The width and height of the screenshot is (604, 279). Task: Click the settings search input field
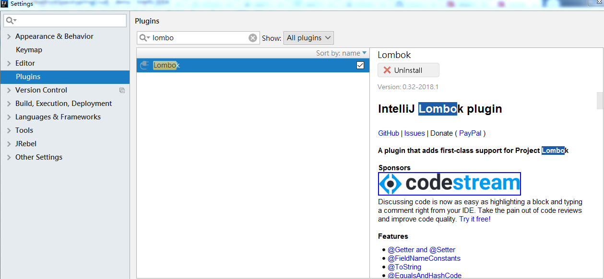coord(65,21)
